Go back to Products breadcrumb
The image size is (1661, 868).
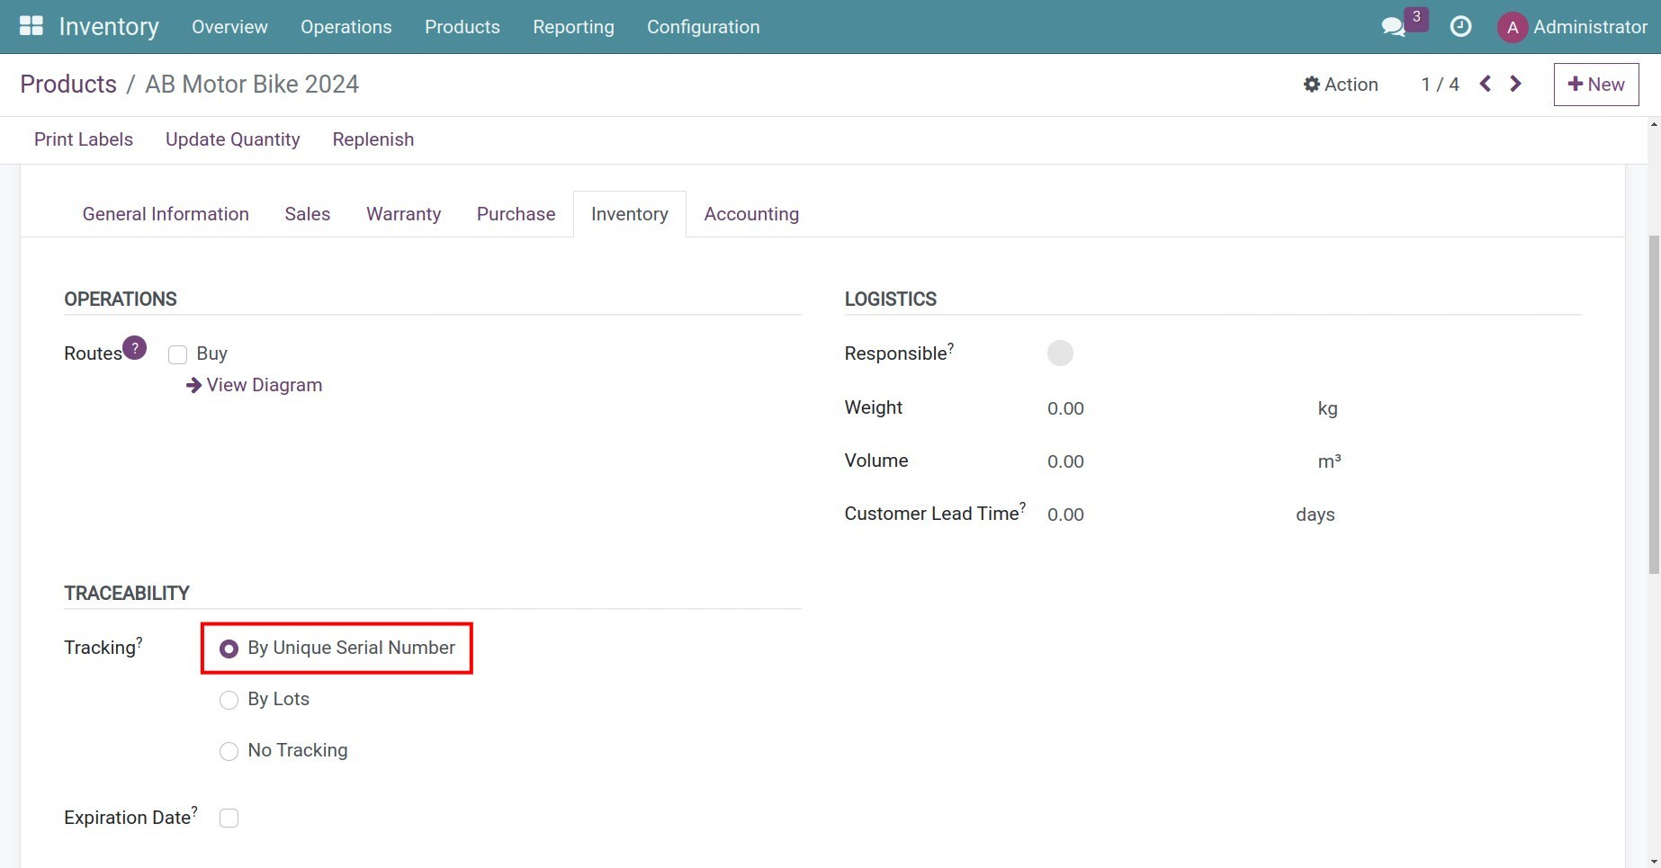click(68, 84)
